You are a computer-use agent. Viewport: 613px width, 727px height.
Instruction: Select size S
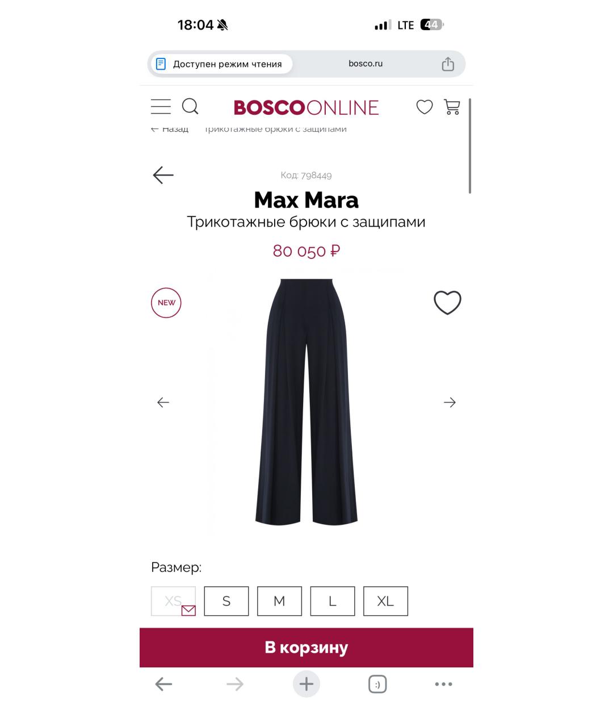pyautogui.click(x=226, y=601)
